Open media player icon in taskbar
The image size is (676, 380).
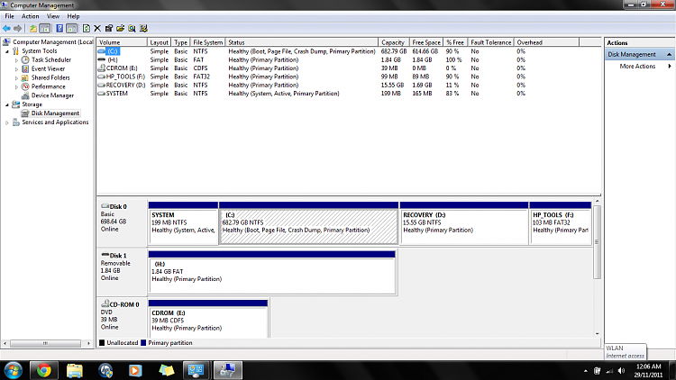coord(135,370)
